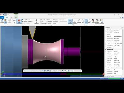Open the Home ribbon tab
124x93 pixels.
pos(7,17)
